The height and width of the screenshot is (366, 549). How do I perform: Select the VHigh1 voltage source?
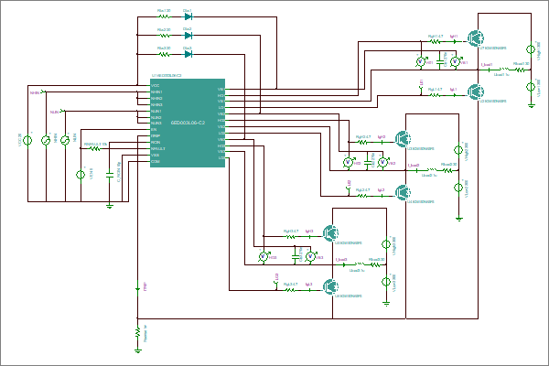531,49
